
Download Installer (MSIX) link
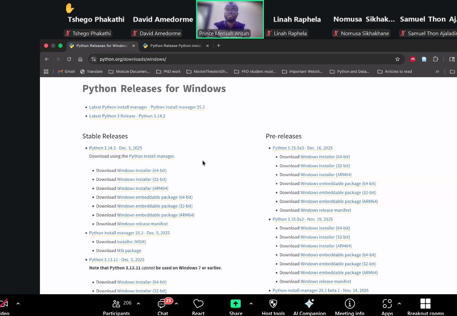(x=131, y=242)
